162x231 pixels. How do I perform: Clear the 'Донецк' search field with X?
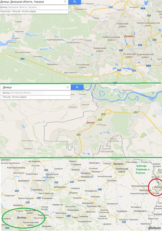click(x=67, y=87)
